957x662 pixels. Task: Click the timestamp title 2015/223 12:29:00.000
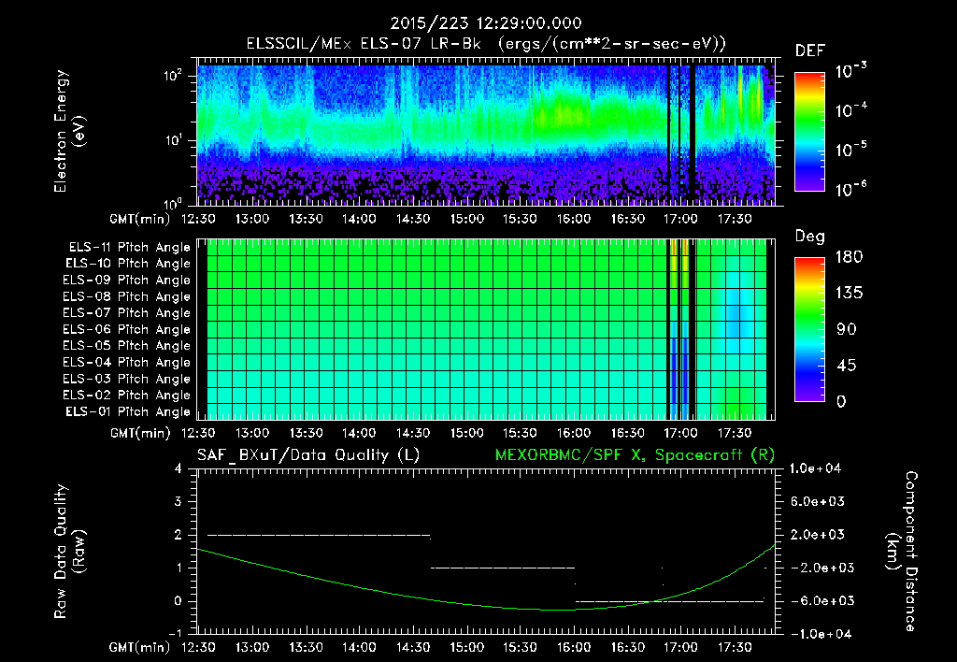486,23
